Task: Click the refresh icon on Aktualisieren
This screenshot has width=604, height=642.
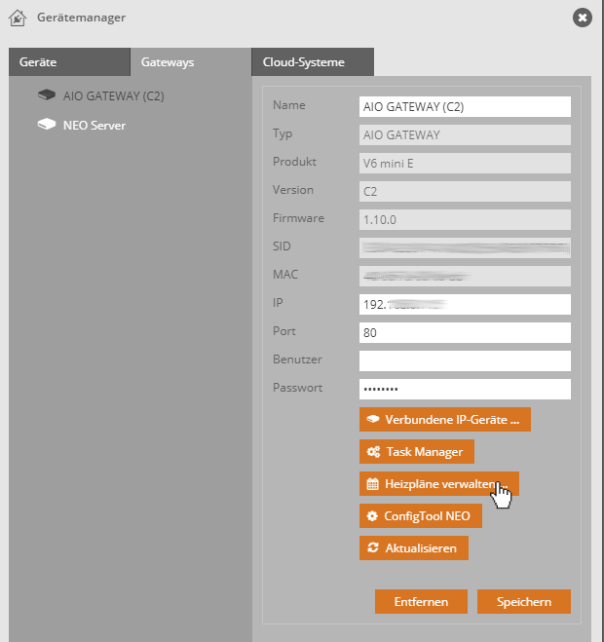Action: [372, 548]
